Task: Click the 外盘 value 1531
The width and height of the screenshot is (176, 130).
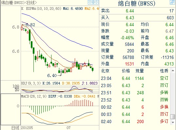Action: point(129,64)
